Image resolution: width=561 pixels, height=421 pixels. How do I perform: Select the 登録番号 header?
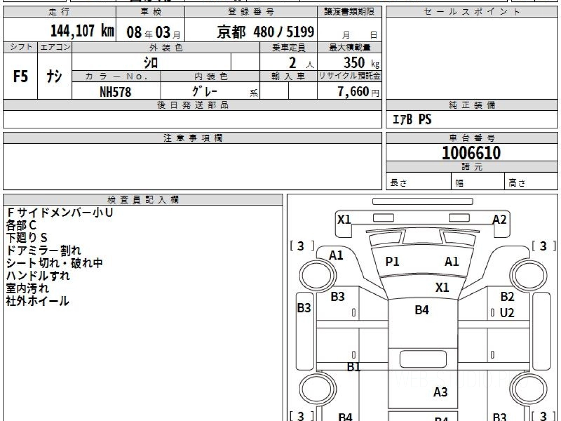251,12
